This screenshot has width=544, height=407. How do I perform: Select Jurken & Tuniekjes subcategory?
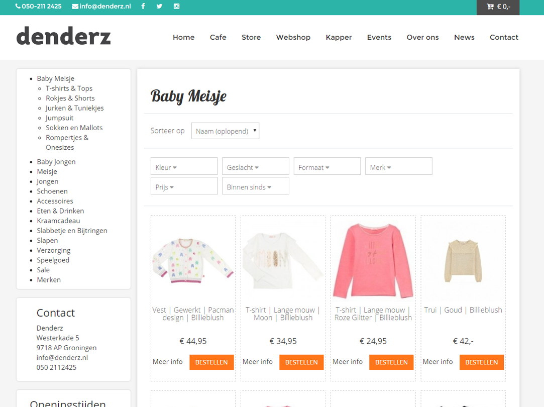point(74,108)
